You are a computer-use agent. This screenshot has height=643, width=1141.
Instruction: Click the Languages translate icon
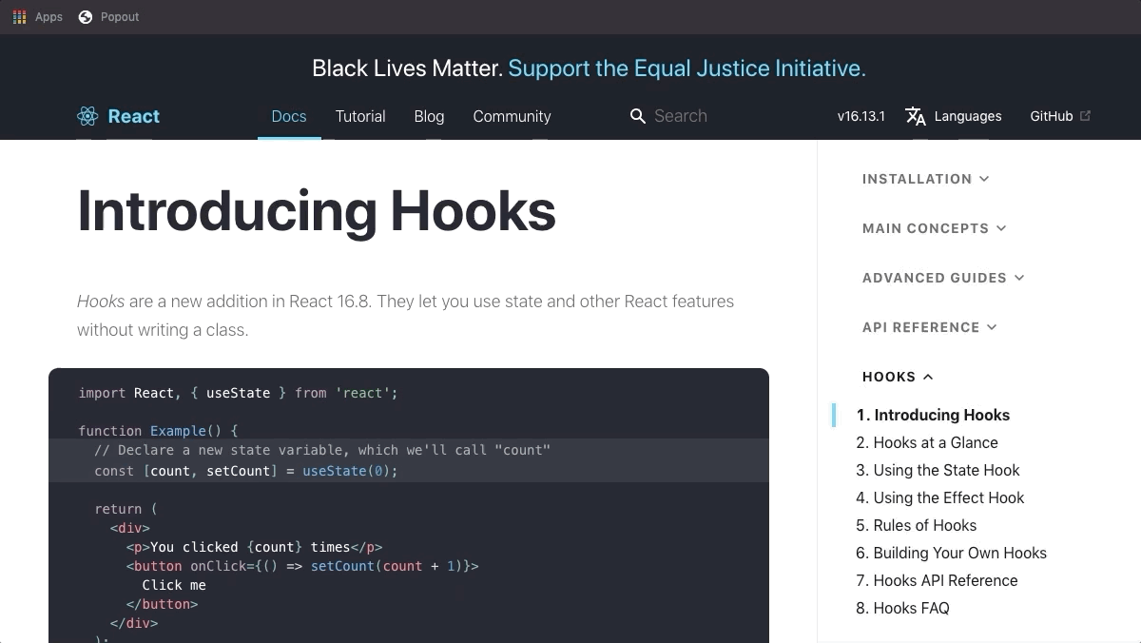[x=916, y=116]
